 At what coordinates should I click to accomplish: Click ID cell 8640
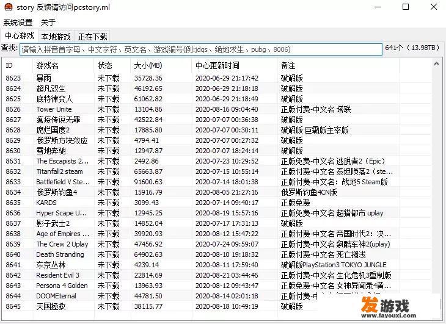[x=13, y=254]
